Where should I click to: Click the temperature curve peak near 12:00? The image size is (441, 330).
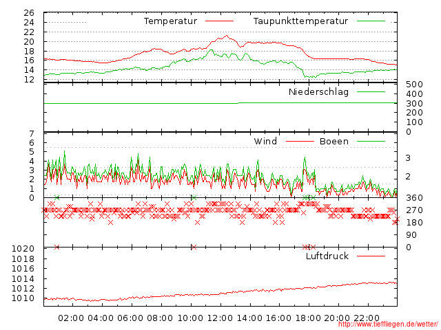227,36
